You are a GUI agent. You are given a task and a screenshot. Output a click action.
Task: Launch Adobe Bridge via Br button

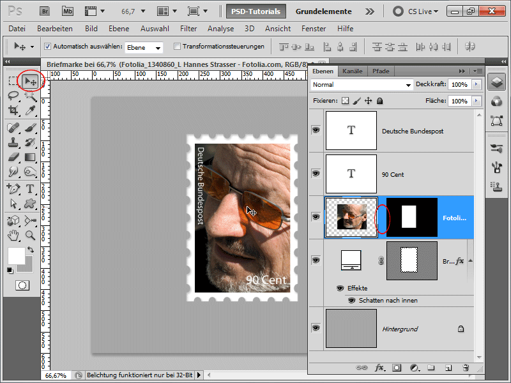point(45,11)
